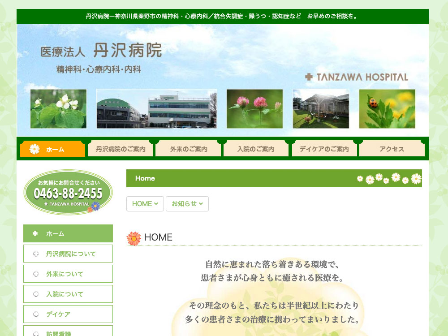Viewport: 448px width, 336px height.
Task: Switch to デイケアのご案内 tab
Action: point(324,149)
